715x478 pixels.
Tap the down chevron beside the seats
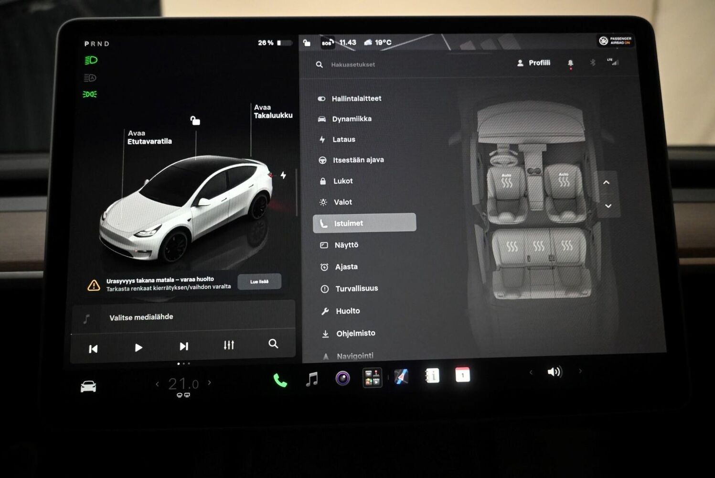[x=608, y=206]
